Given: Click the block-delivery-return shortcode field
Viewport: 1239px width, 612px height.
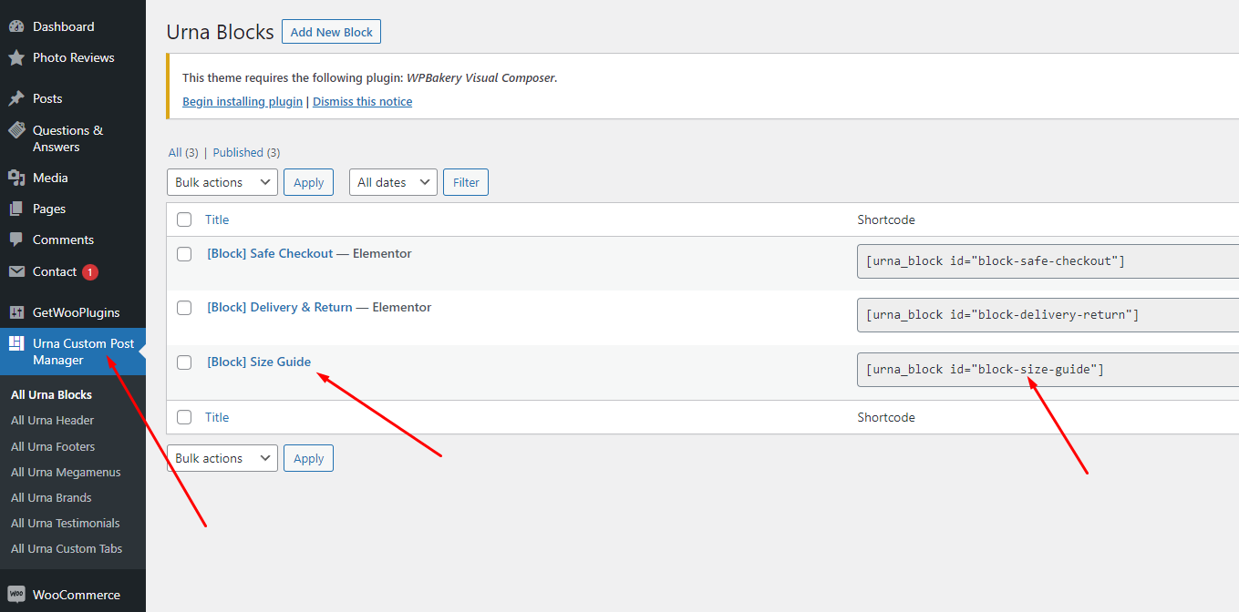Looking at the screenshot, I should point(1048,315).
